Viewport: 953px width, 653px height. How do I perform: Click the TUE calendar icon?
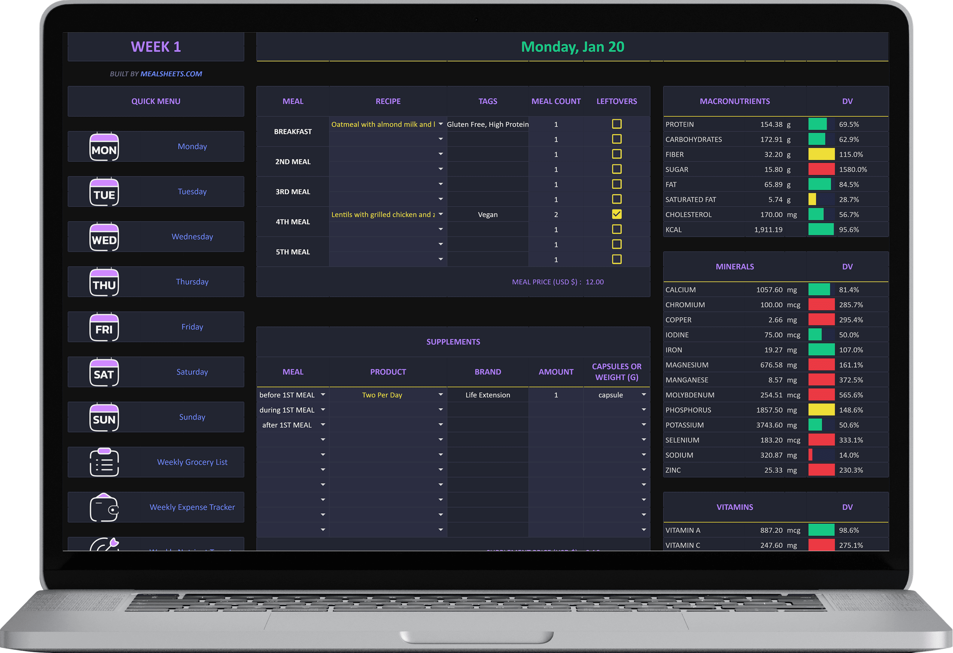[104, 192]
